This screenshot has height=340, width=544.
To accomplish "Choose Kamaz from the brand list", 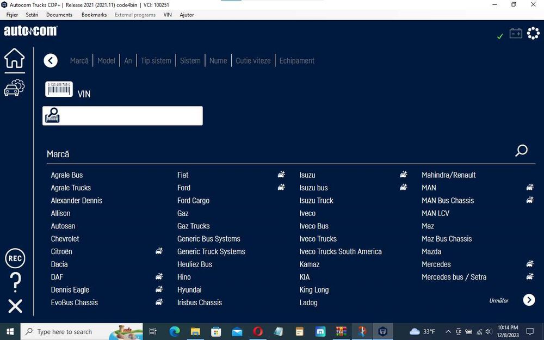I will click(x=310, y=264).
